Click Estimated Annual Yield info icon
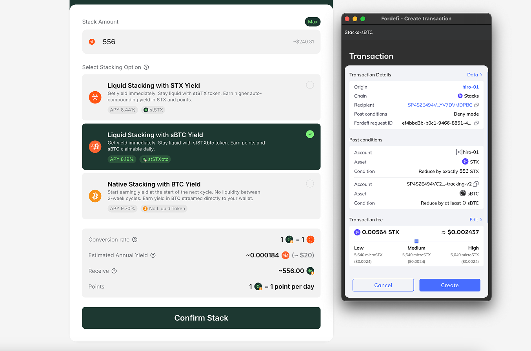This screenshot has height=351, width=531. point(153,255)
